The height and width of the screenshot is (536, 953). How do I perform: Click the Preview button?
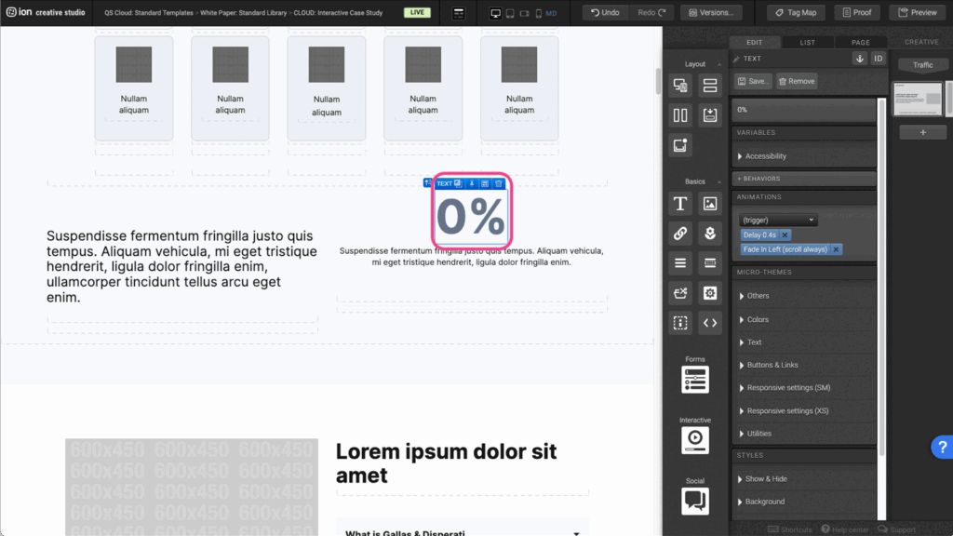(x=917, y=13)
